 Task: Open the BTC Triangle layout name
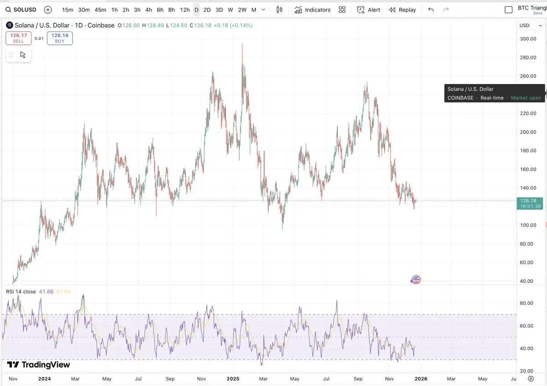(532, 8)
